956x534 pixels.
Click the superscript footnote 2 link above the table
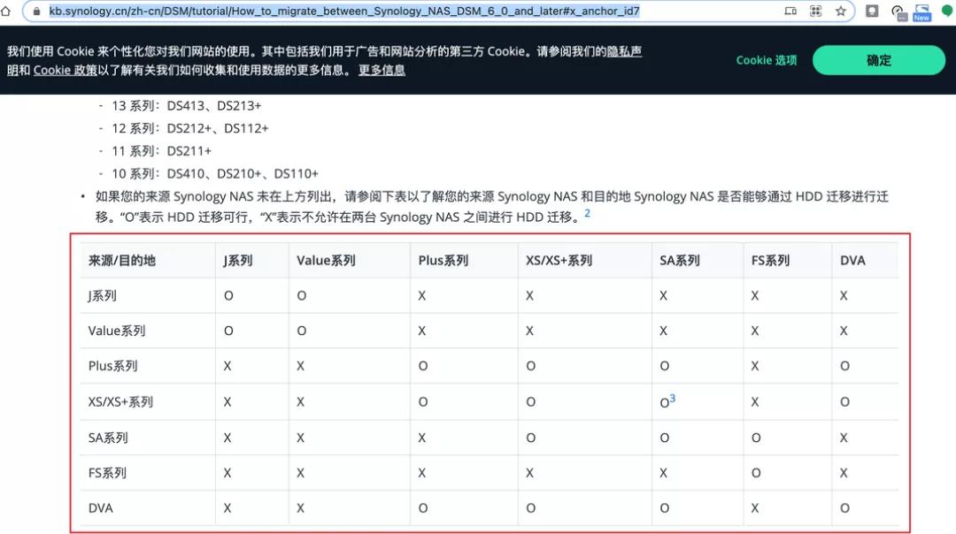click(x=586, y=212)
